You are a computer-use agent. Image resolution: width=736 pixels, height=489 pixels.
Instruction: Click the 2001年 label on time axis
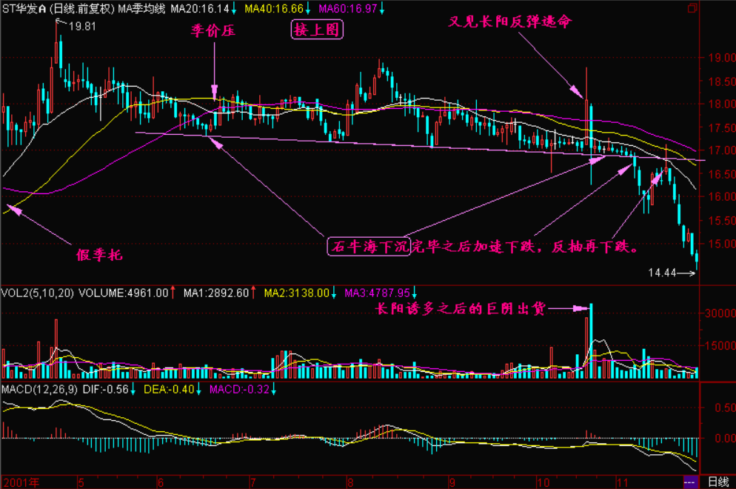pos(19,482)
